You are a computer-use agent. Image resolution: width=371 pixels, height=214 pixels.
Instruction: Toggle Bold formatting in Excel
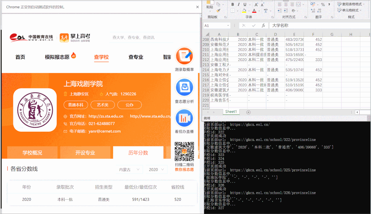[x=232, y=4]
